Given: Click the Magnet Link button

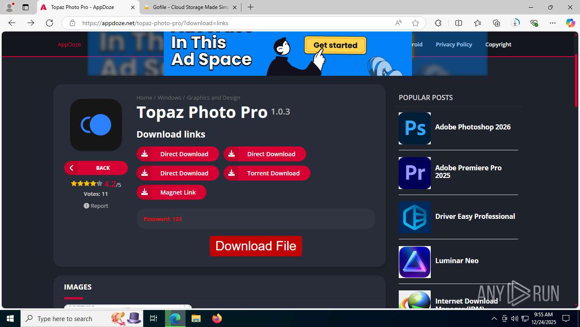Looking at the screenshot, I should [x=171, y=192].
